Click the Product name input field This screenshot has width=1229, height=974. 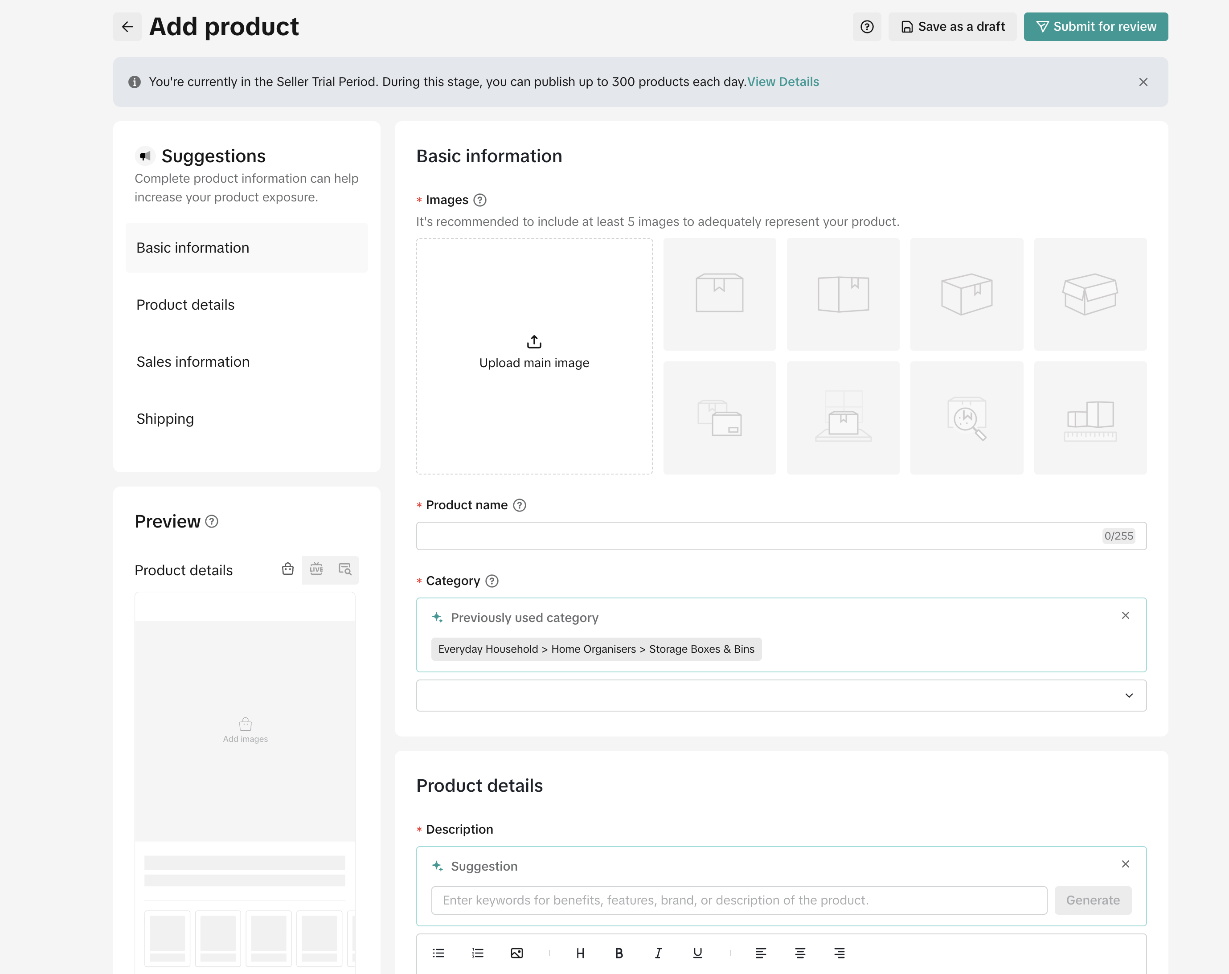tap(758, 536)
